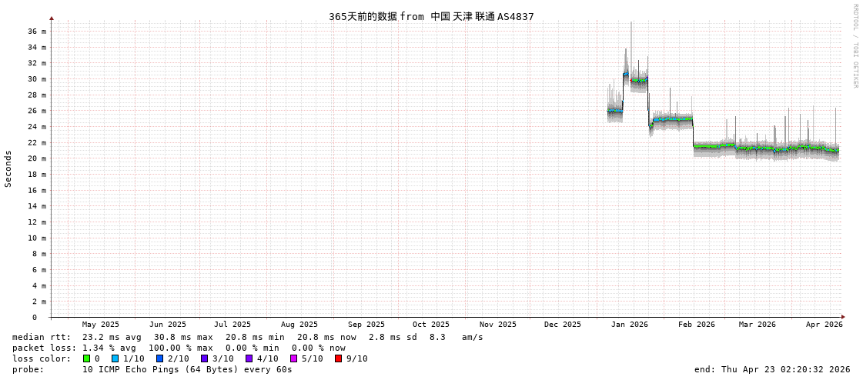The width and height of the screenshot is (863, 380).
Task: Click the purple 3/10 loss swatch
Action: tap(204, 358)
